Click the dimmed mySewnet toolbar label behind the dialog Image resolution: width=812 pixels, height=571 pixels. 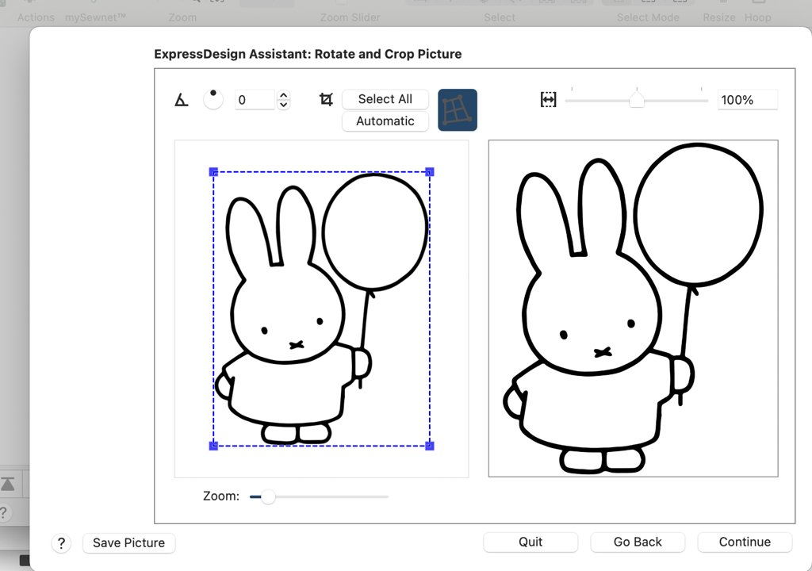point(95,17)
